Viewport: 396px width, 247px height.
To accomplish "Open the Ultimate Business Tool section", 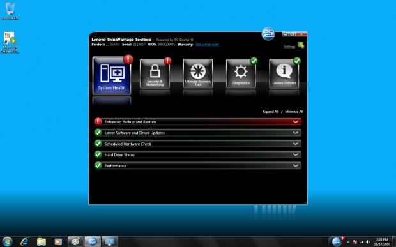I will click(198, 73).
